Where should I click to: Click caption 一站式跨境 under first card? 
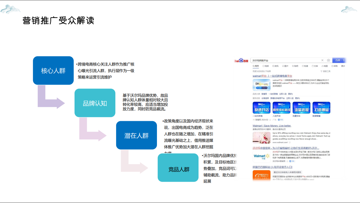click(x=257, y=116)
